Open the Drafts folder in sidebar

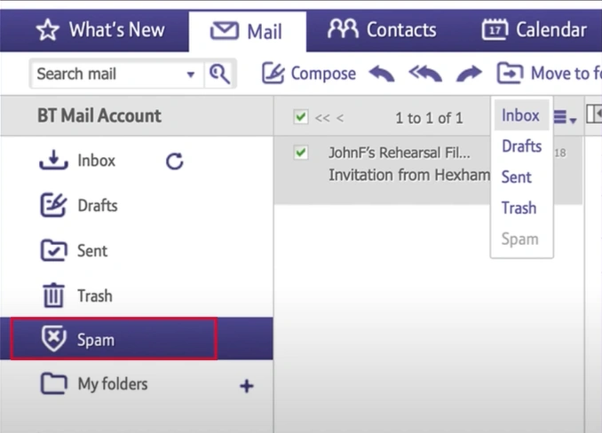98,206
